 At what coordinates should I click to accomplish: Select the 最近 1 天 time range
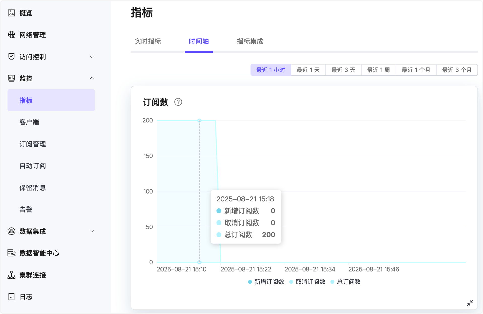click(308, 70)
